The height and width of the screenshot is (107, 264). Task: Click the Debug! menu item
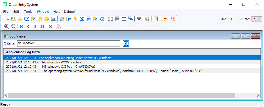tap(69, 12)
